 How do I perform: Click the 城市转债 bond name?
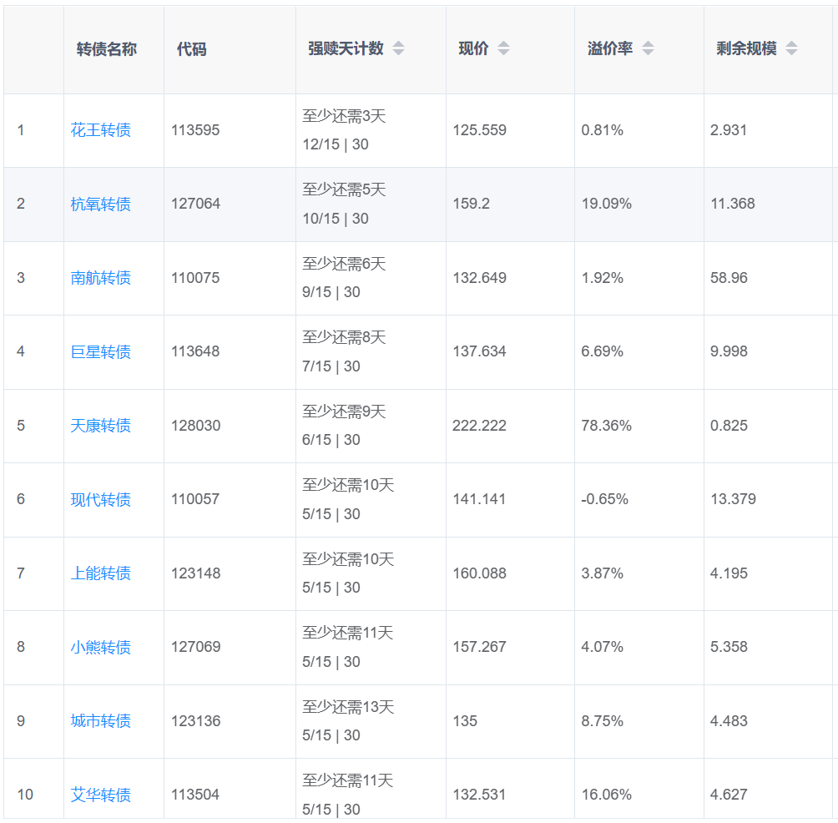(x=101, y=721)
